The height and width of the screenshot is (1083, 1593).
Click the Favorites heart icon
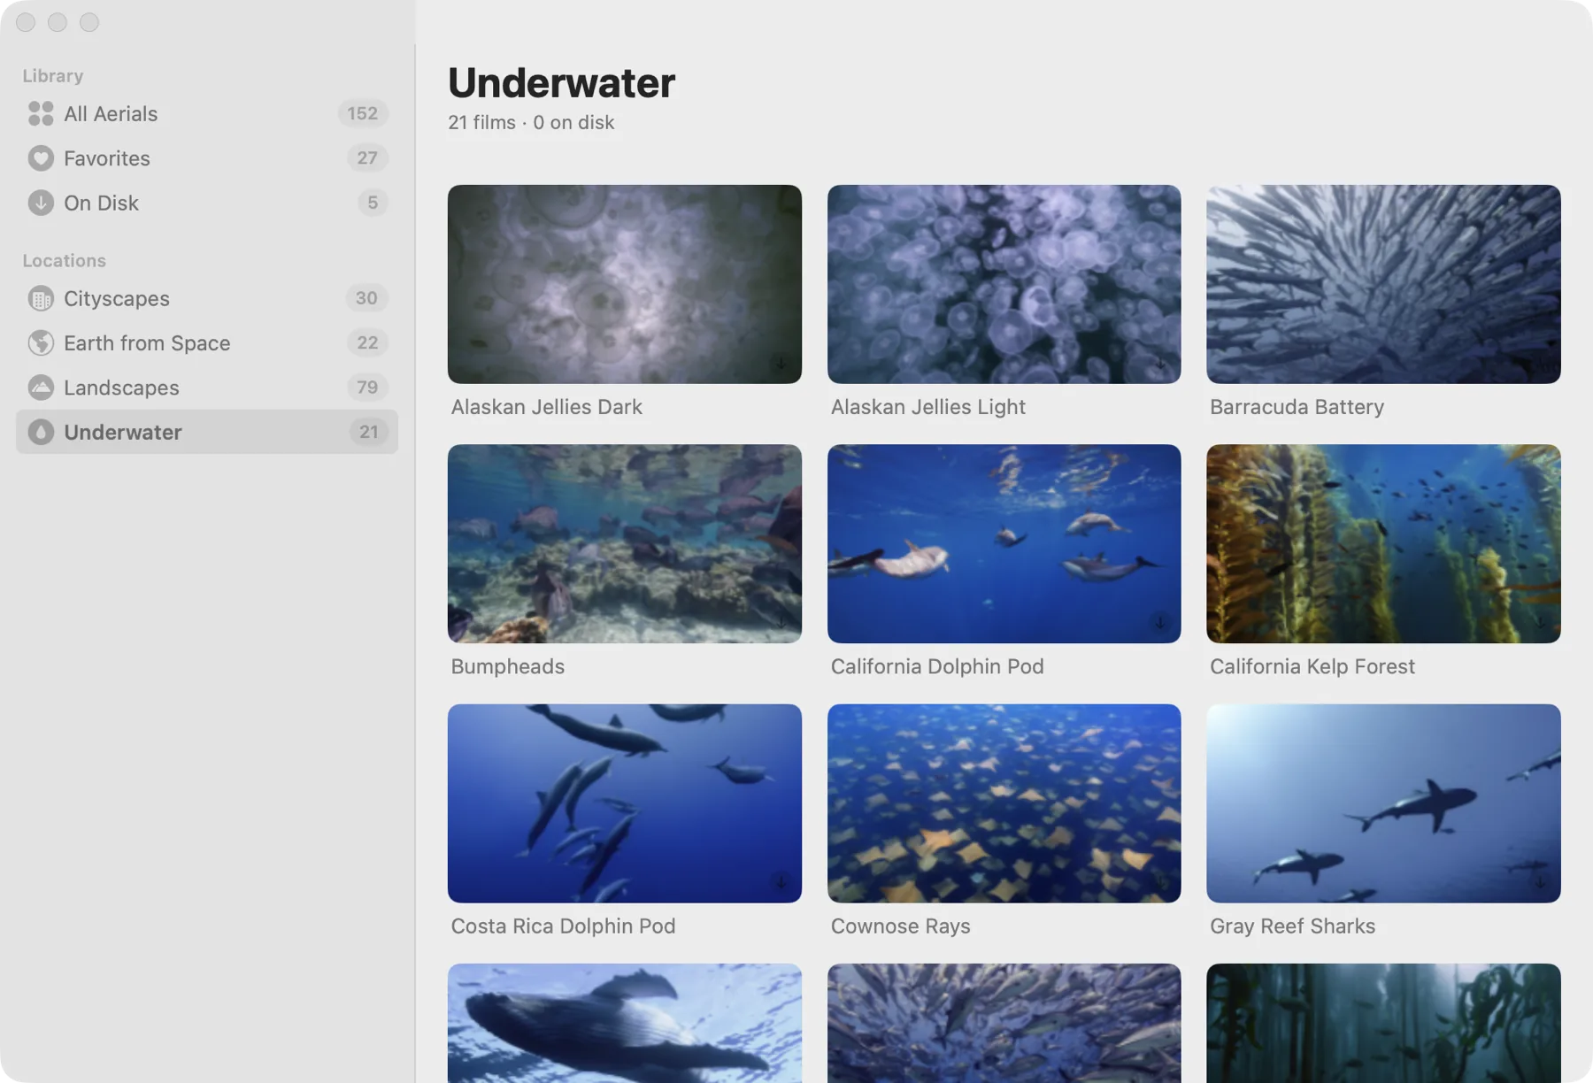tap(41, 157)
